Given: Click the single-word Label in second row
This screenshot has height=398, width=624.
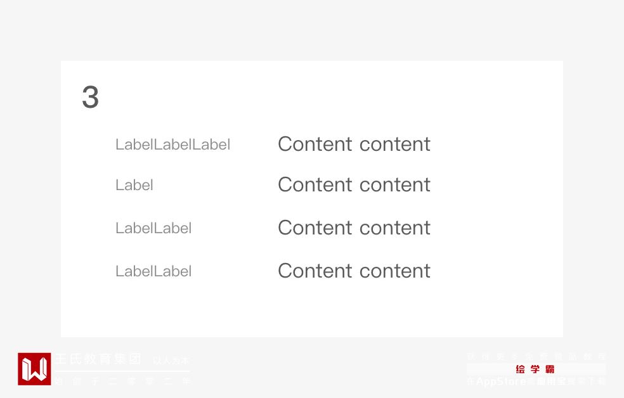Looking at the screenshot, I should coord(134,185).
